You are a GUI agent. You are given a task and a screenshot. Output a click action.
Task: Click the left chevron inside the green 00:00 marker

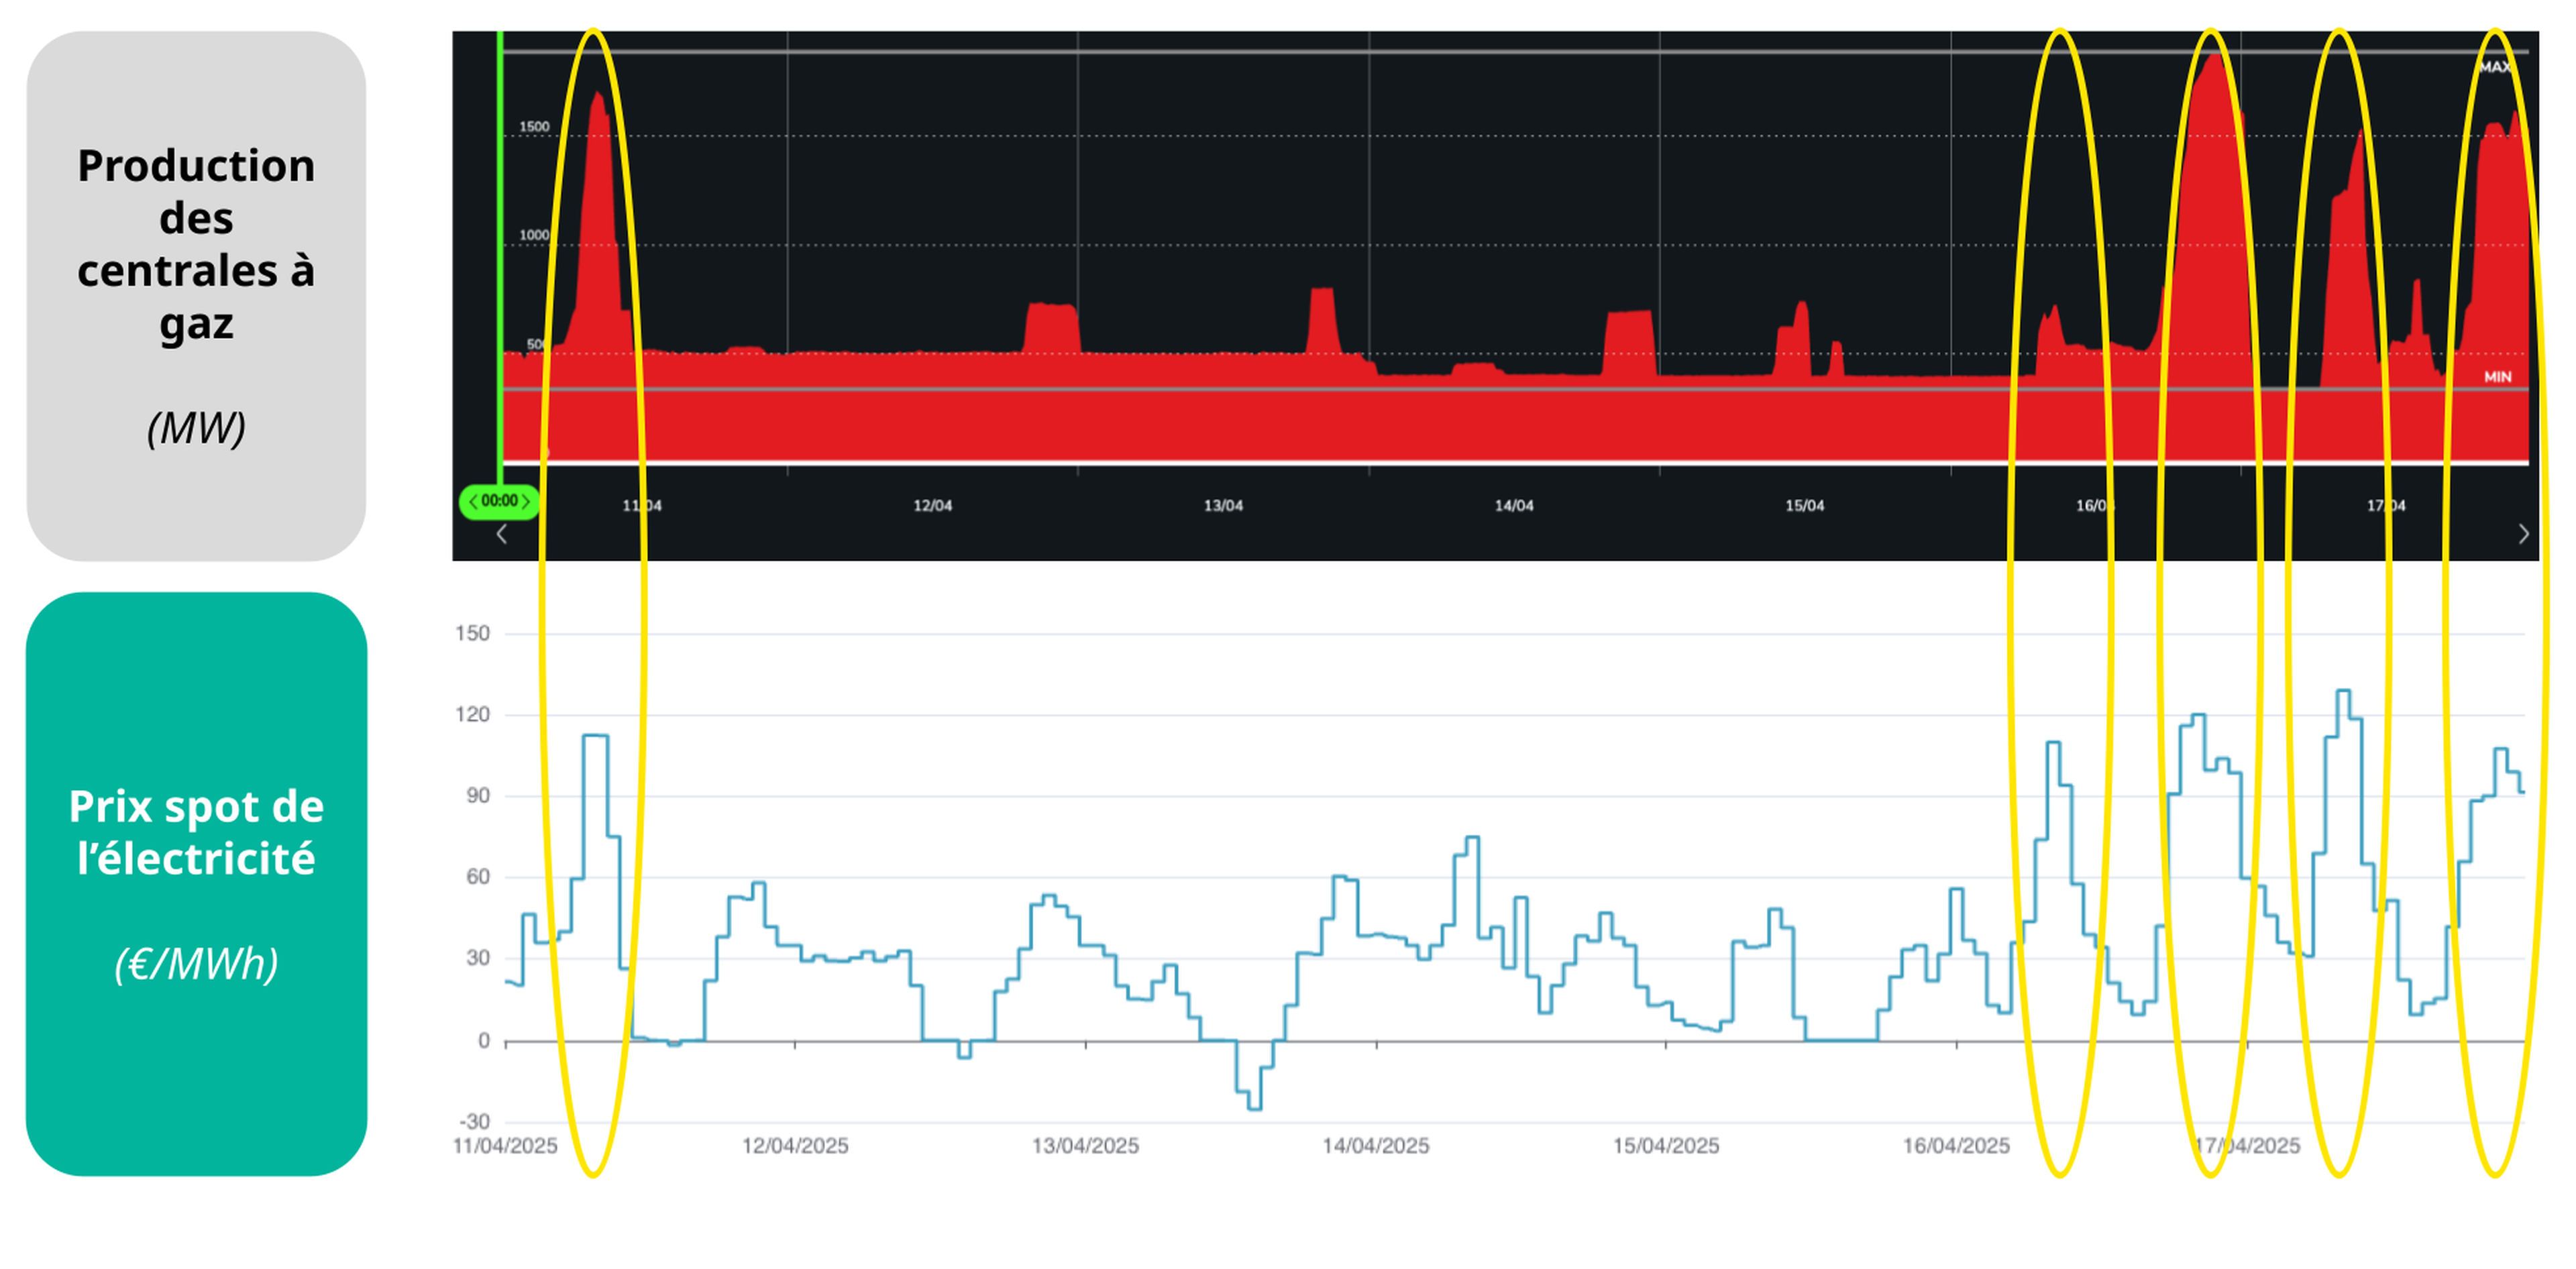click(x=473, y=501)
